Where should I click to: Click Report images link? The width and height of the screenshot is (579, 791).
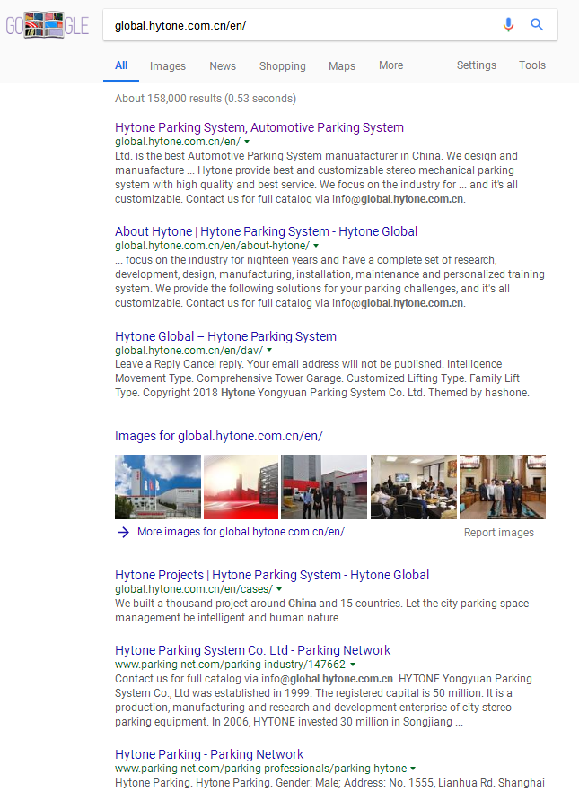[499, 533]
